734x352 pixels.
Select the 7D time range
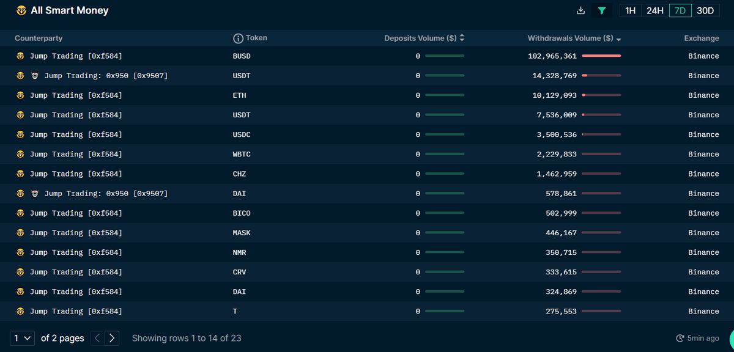(x=680, y=10)
